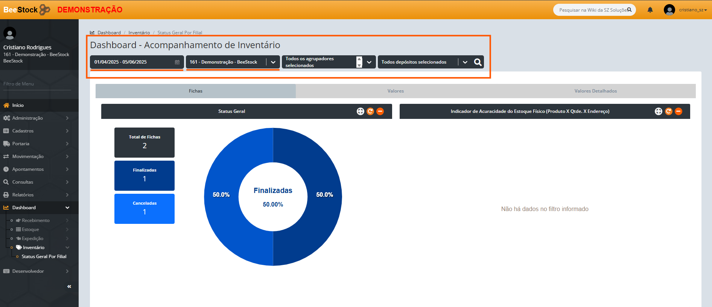
Task: Fullscreen the Indicador de Acuracidade panel
Action: click(658, 111)
